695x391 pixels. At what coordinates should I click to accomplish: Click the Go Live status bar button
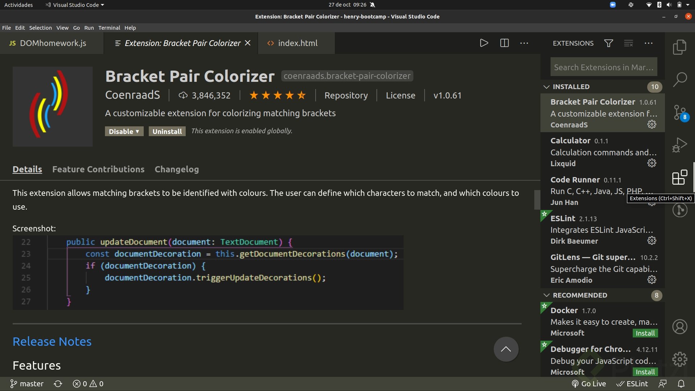589,383
